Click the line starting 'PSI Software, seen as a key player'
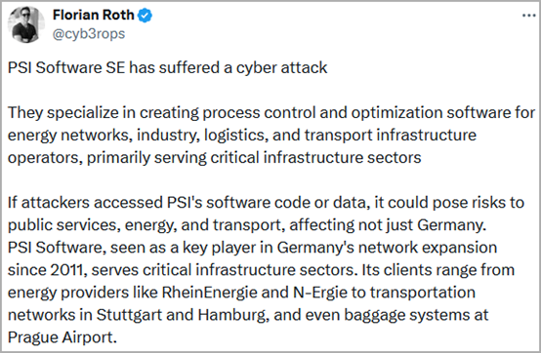Image resolution: width=541 pixels, height=353 pixels. coord(252,248)
